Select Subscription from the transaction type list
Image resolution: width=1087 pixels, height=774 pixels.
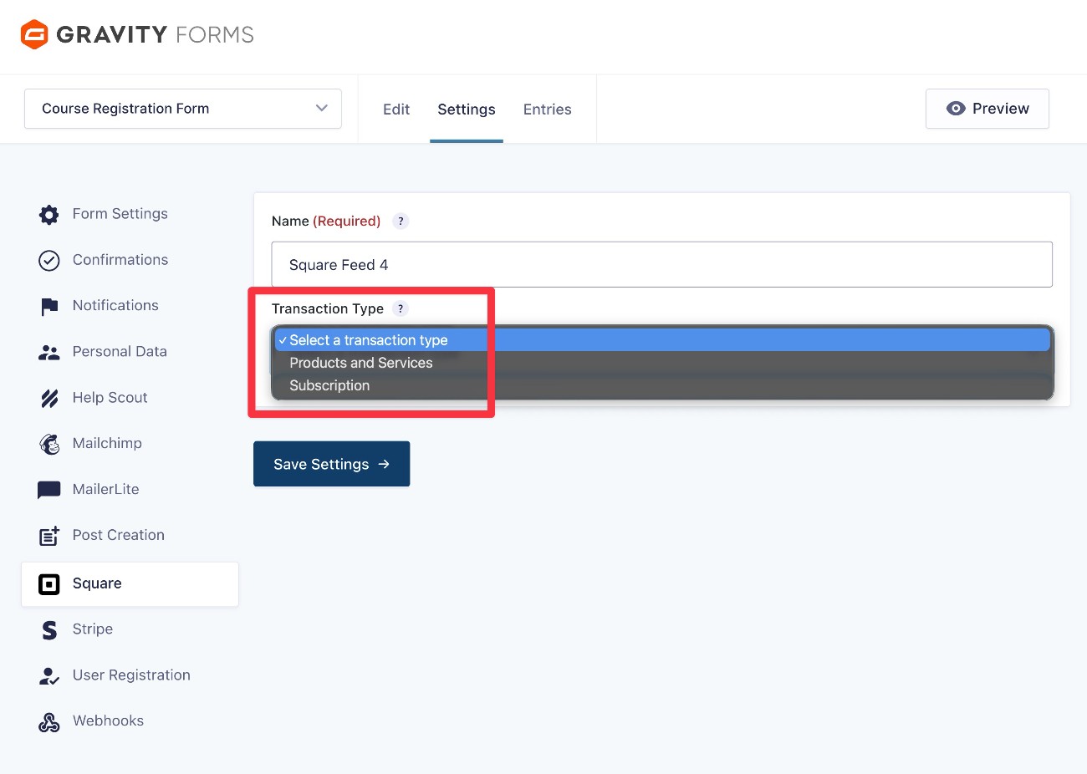(329, 385)
